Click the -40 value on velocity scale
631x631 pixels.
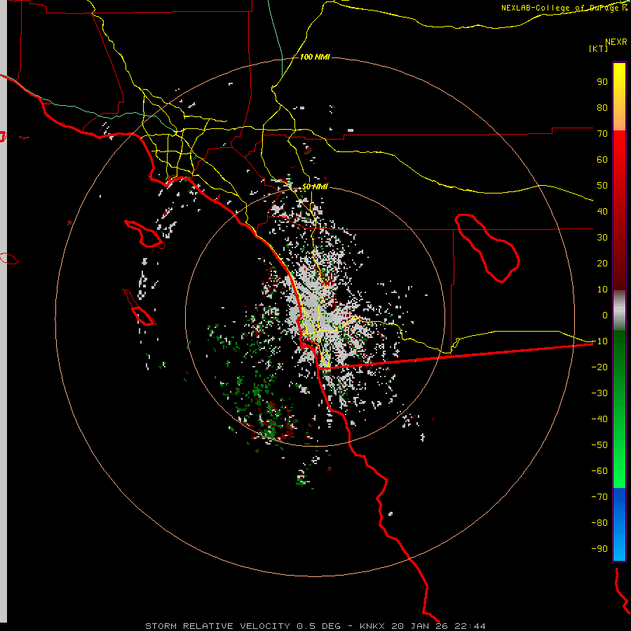[x=599, y=419]
